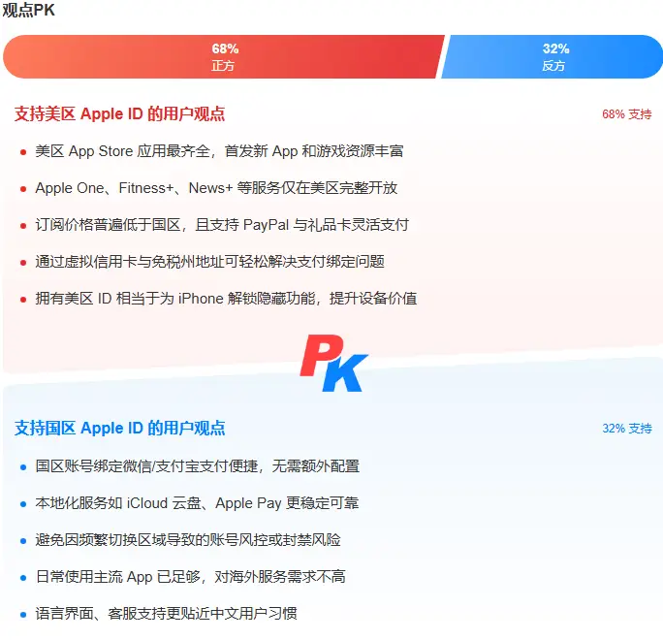Click the 观点PK section title
663x640 pixels.
click(29, 10)
